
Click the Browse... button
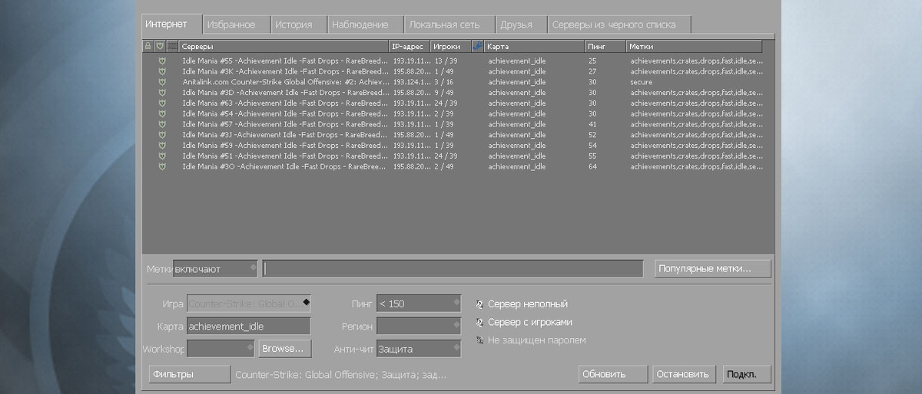tap(284, 349)
